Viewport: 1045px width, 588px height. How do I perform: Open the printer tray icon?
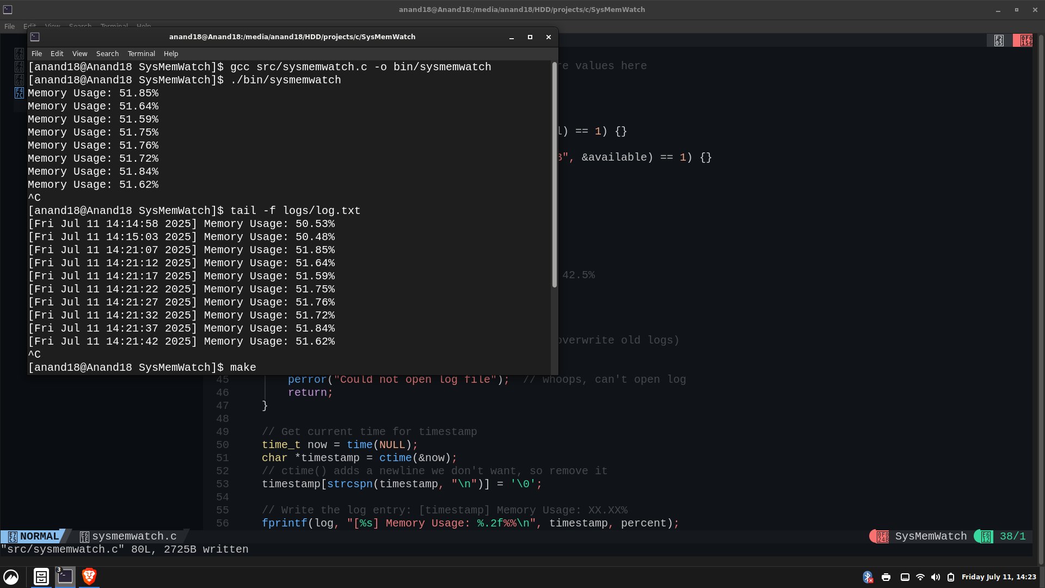(x=886, y=577)
